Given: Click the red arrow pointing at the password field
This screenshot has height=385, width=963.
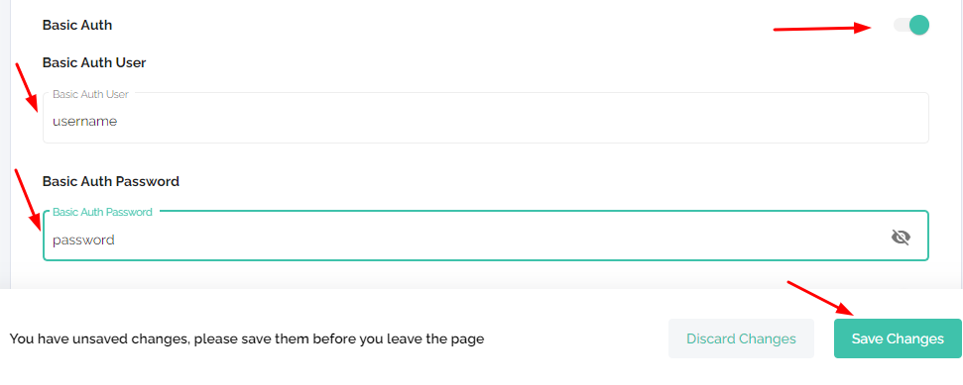Looking at the screenshot, I should pos(28,201).
